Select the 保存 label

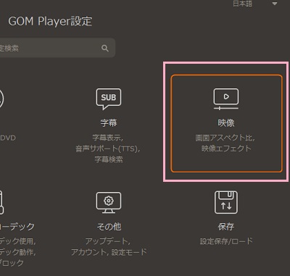pyautogui.click(x=226, y=227)
